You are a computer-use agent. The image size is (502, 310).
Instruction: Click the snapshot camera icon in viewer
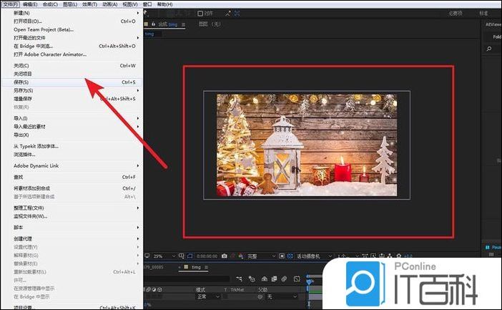point(225,256)
